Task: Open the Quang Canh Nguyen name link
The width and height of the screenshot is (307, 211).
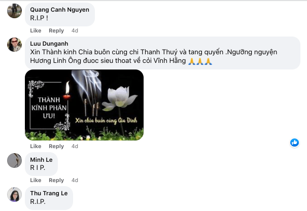Action: tap(59, 10)
